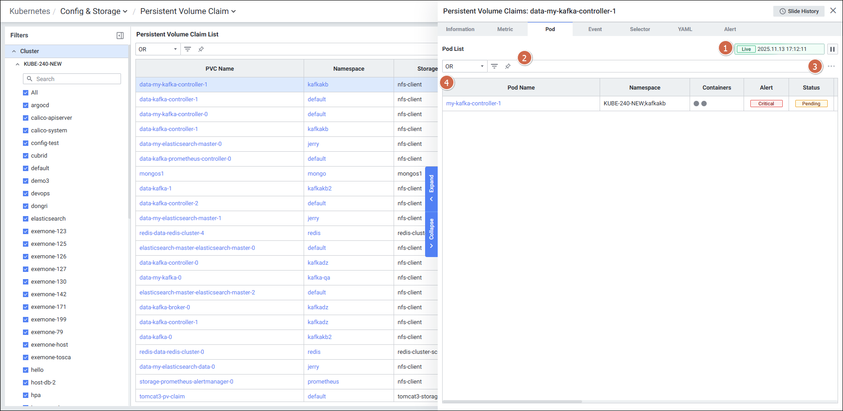Click pin icon in PVC list toolbar
The width and height of the screenshot is (843, 411).
[x=201, y=49]
